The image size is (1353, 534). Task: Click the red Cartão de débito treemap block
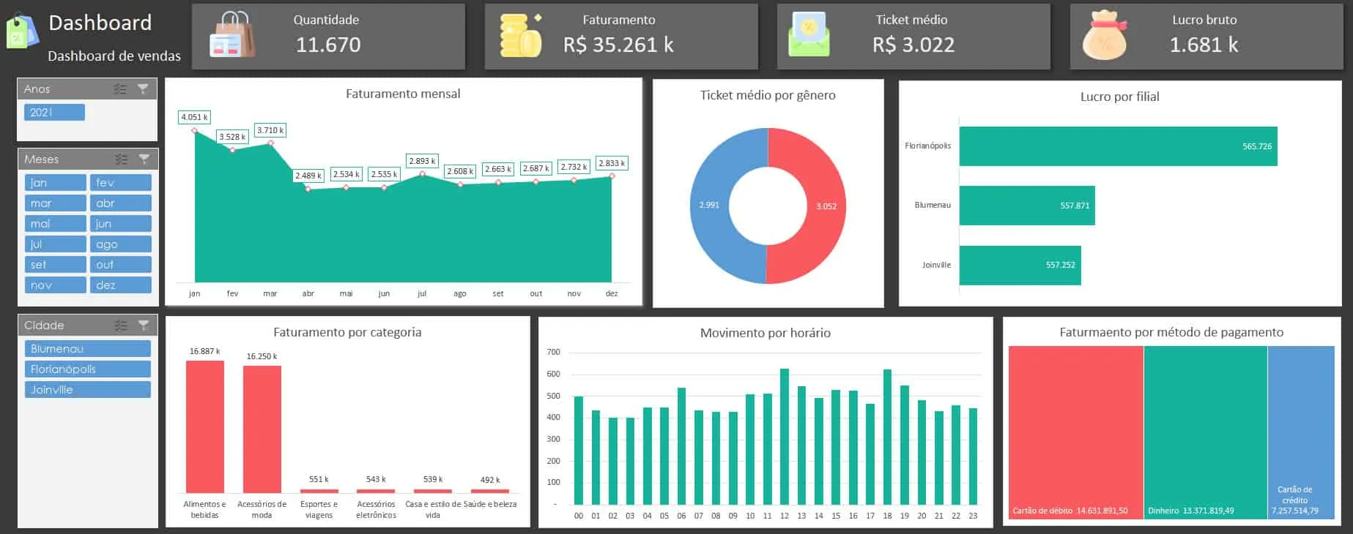tap(1075, 432)
